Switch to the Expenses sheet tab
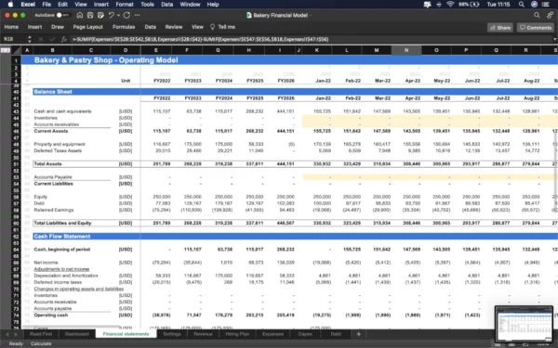Viewport: 558px width, 348px height. 272,334
